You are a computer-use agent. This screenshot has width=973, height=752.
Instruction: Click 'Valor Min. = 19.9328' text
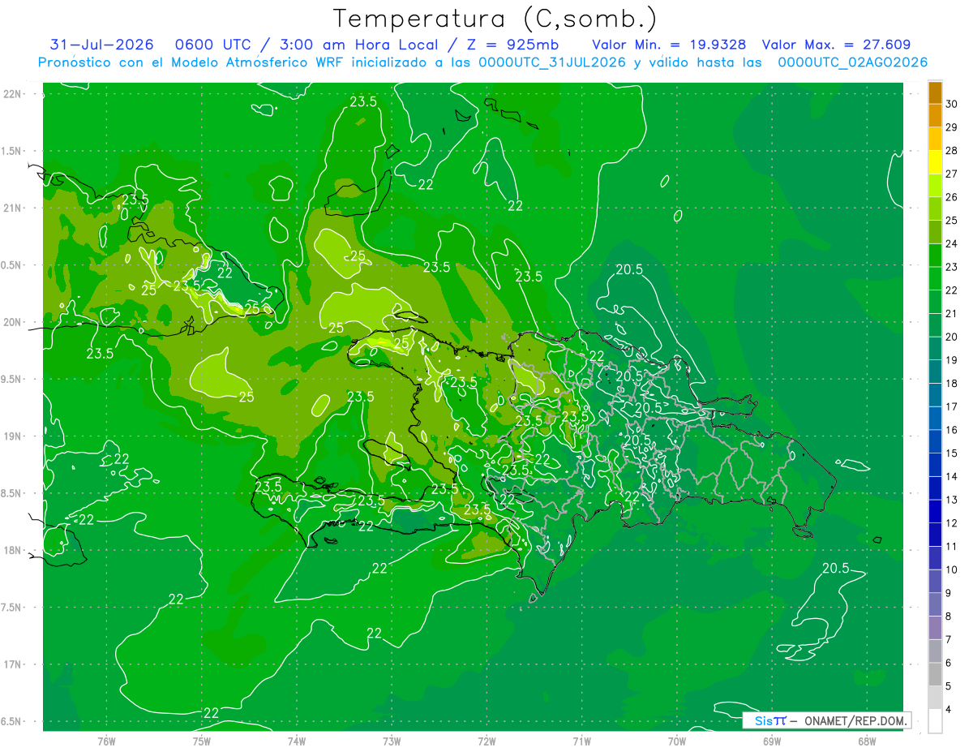point(670,45)
